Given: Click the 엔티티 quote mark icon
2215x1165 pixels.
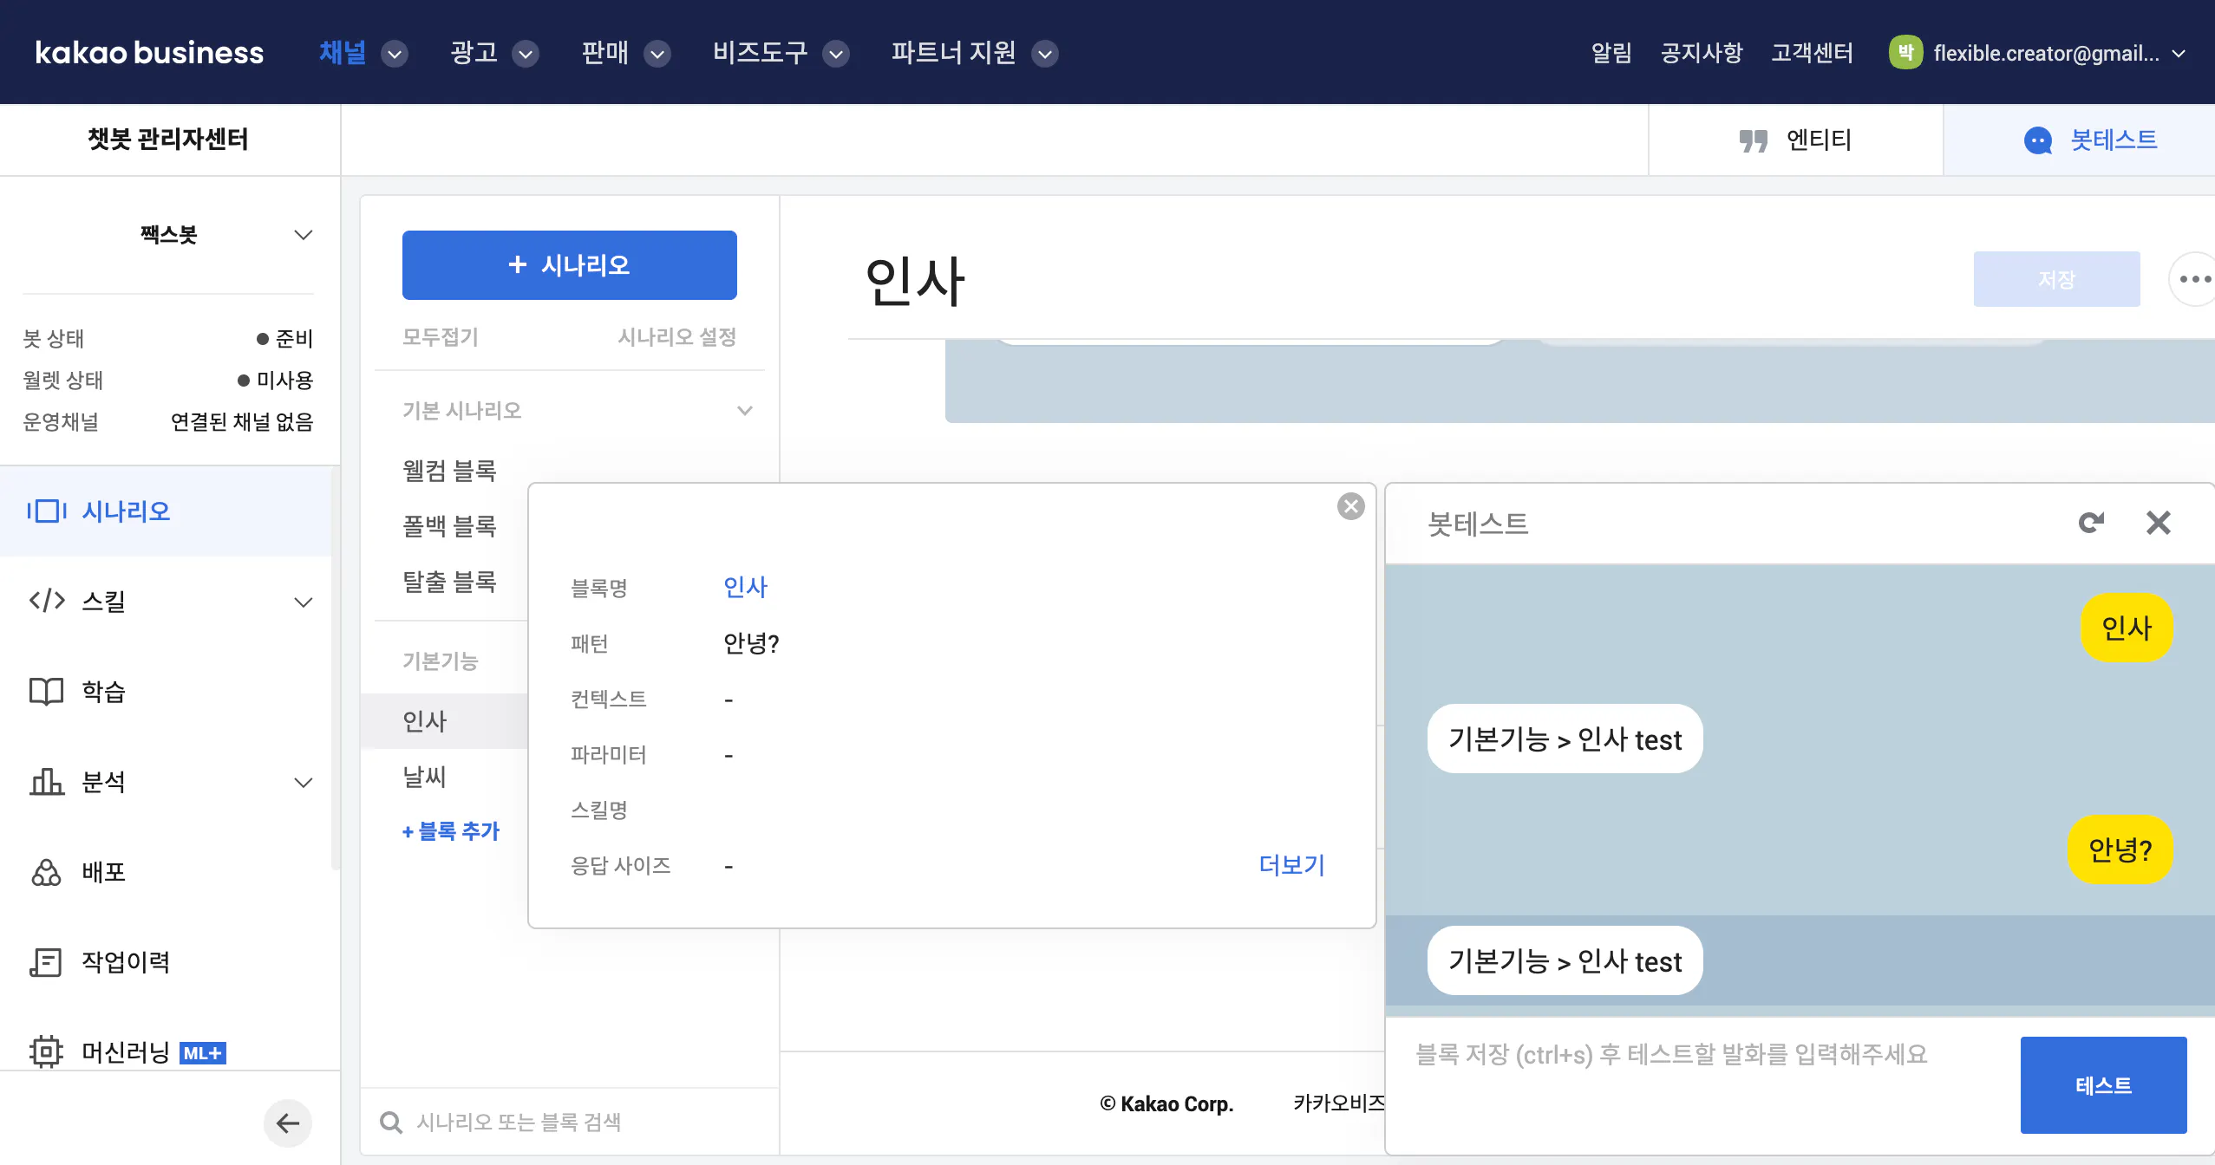Looking at the screenshot, I should (x=1753, y=140).
